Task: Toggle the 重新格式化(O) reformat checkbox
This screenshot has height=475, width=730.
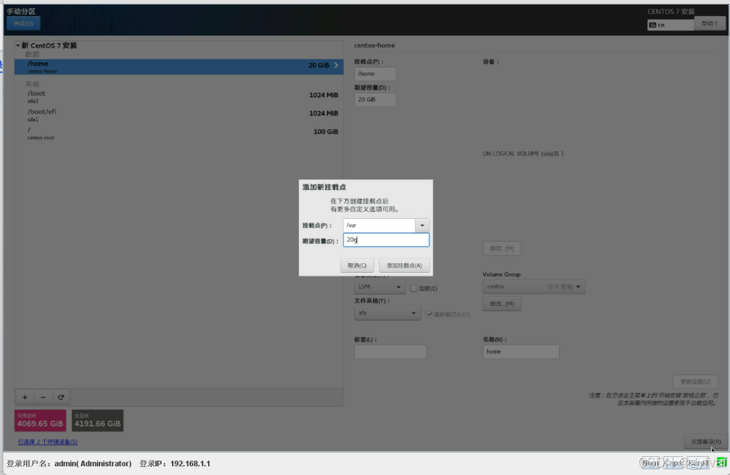Action: (x=429, y=315)
